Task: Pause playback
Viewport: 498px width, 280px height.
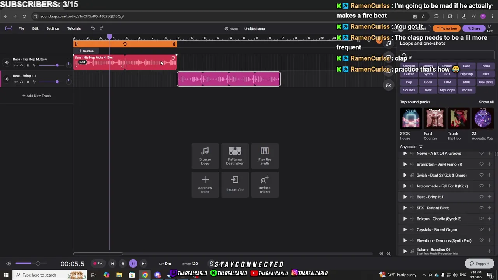Action: pyautogui.click(x=133, y=264)
